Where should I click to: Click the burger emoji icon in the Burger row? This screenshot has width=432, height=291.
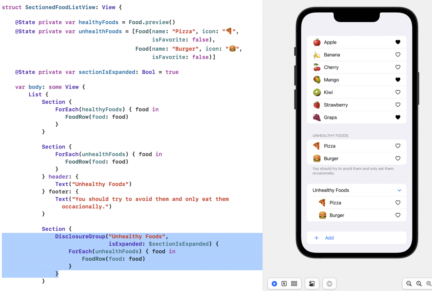[317, 158]
